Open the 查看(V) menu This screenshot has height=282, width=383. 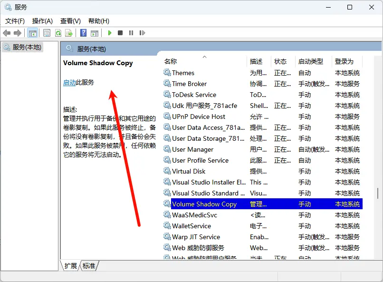point(70,21)
